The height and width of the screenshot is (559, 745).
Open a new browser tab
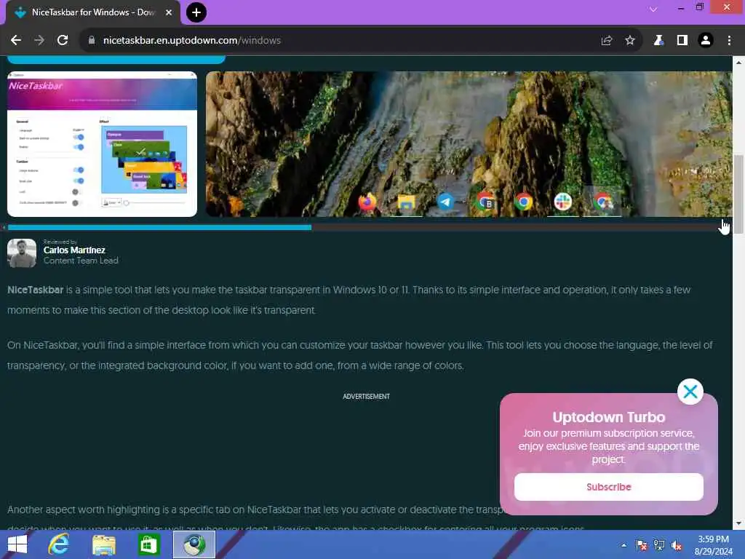click(196, 12)
